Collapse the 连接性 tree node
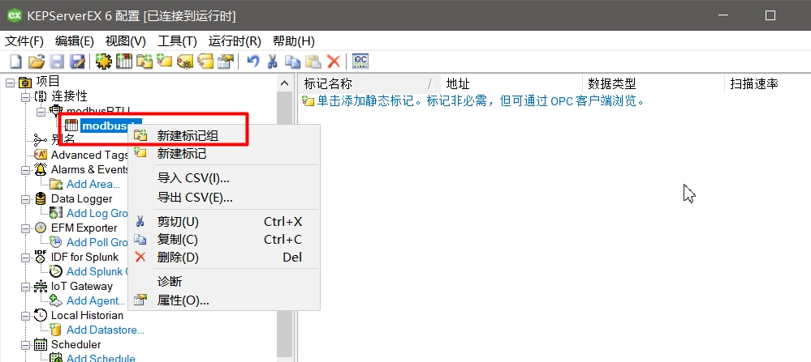This screenshot has width=811, height=362. tap(26, 96)
